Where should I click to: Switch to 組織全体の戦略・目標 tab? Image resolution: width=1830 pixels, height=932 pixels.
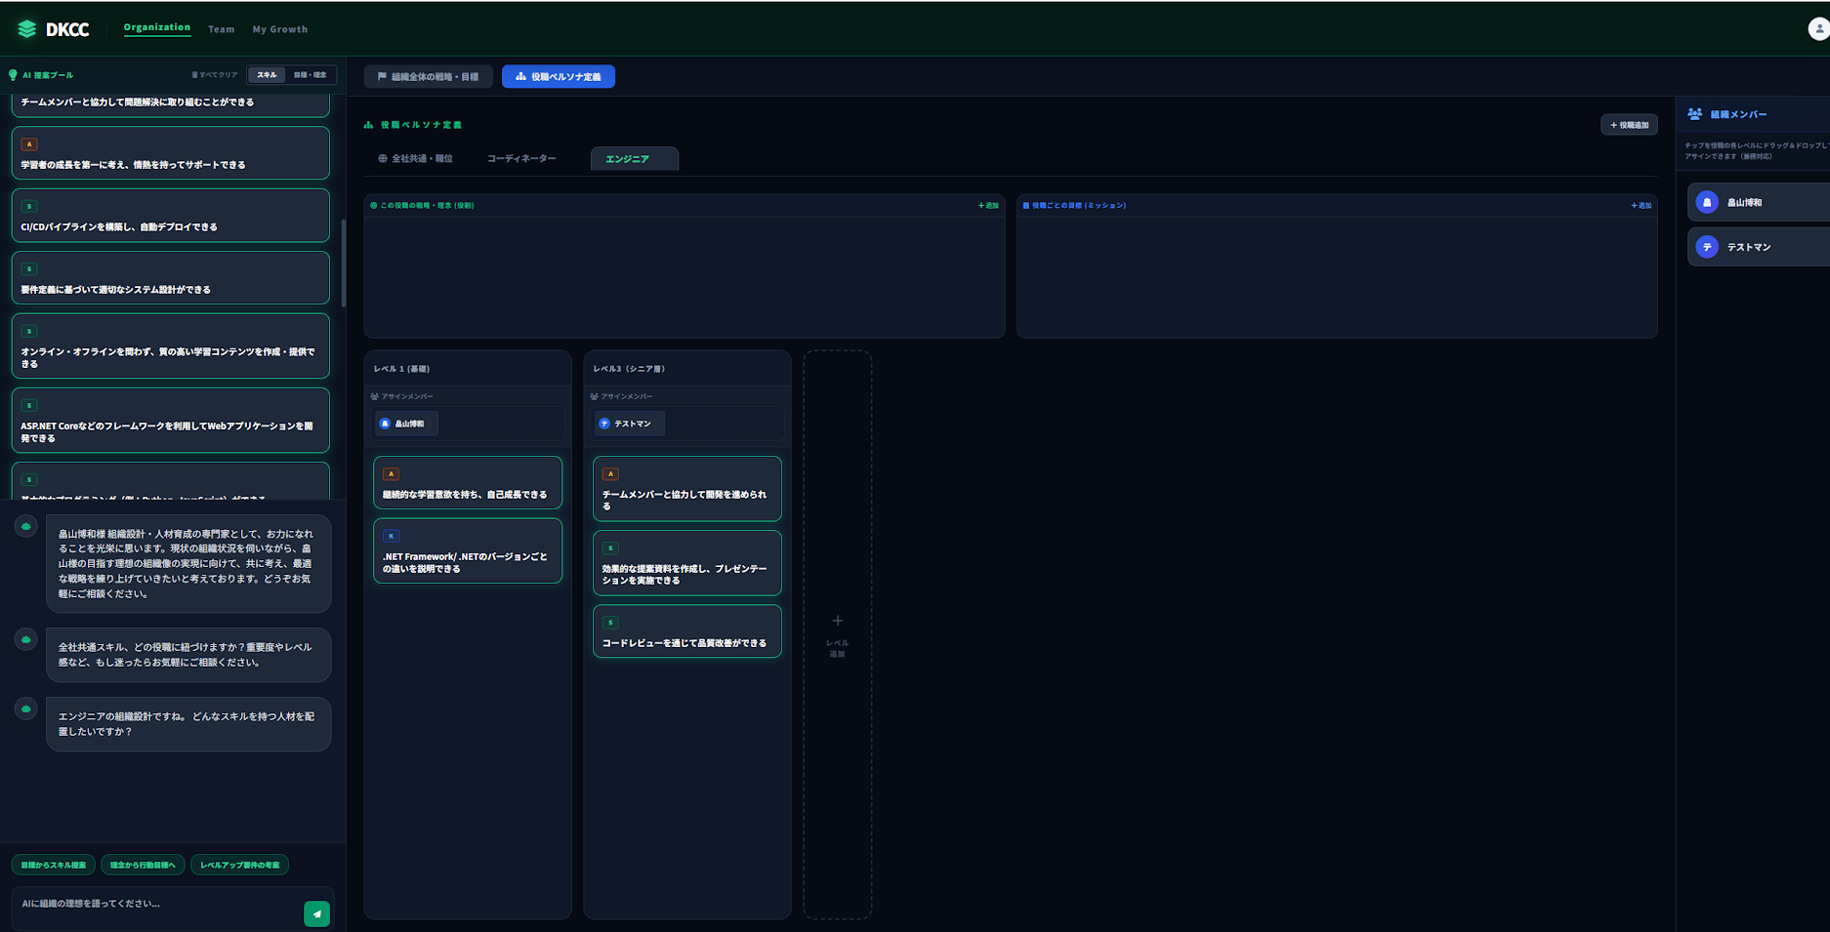(x=429, y=76)
